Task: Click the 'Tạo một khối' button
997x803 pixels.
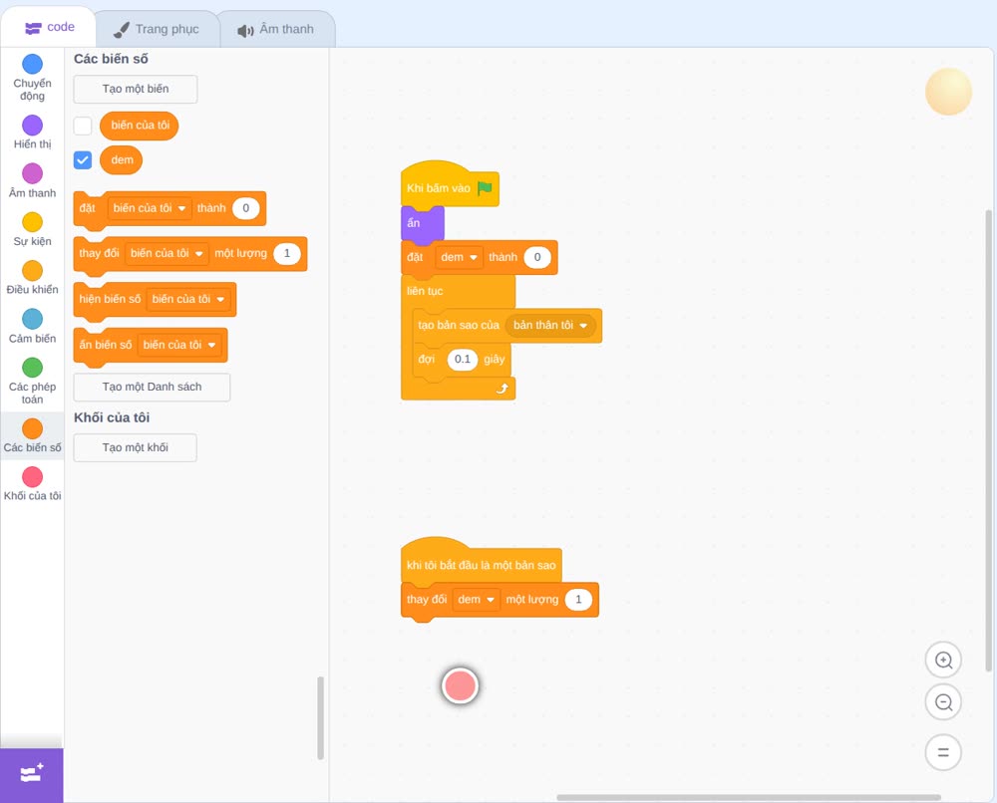Action: pyautogui.click(x=136, y=448)
